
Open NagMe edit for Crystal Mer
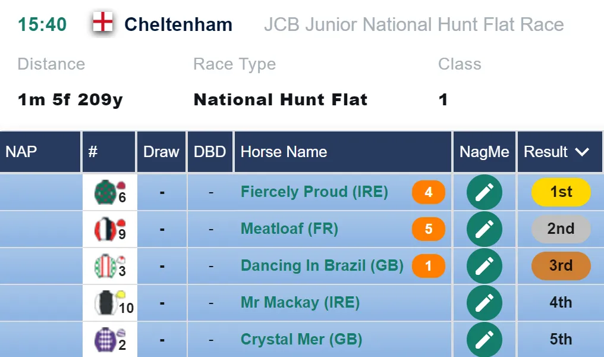pos(484,340)
